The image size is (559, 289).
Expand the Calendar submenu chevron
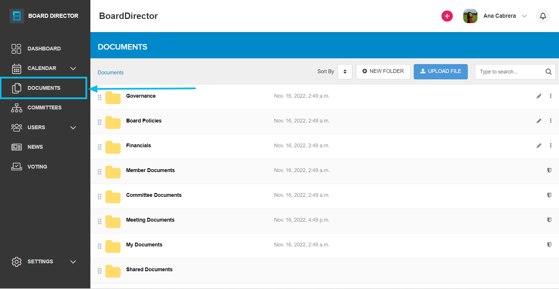coord(73,69)
